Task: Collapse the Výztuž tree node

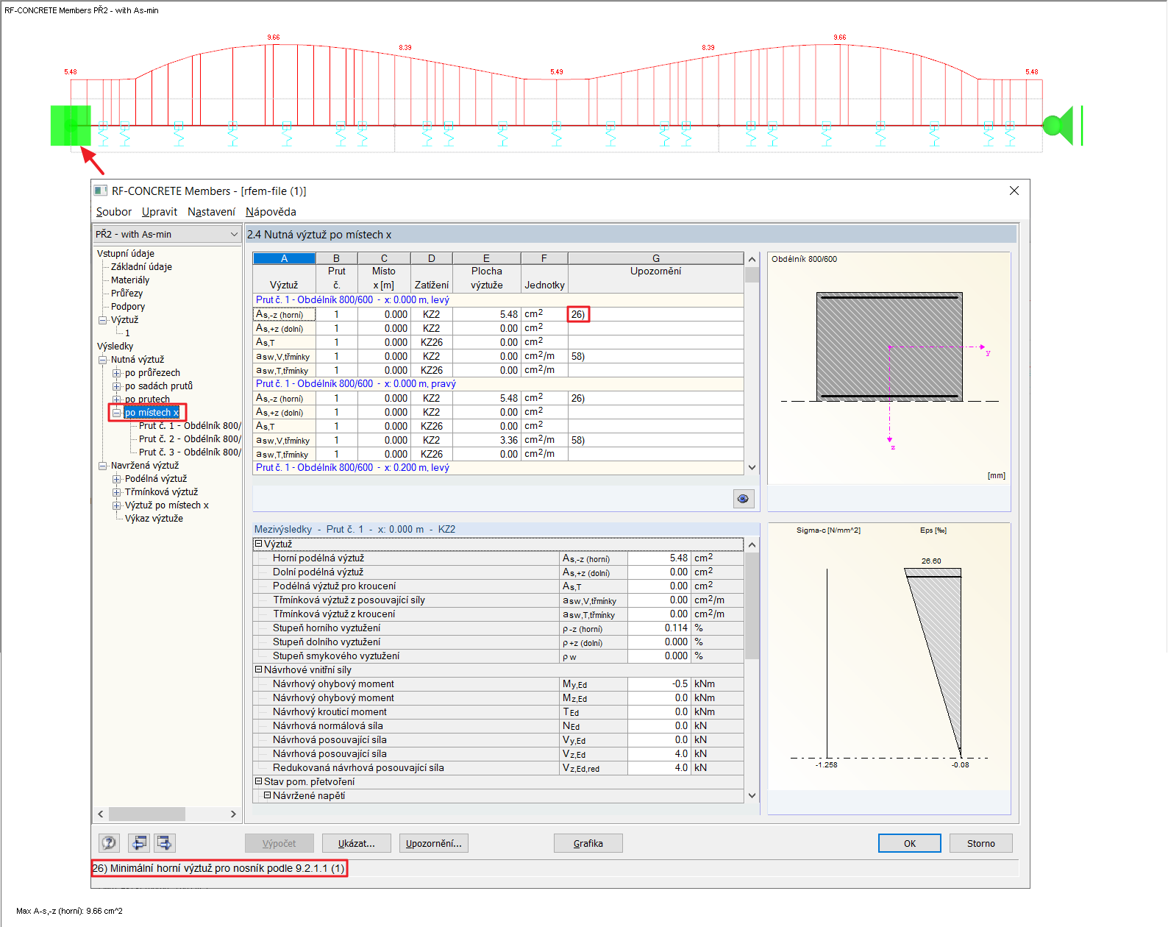Action: (102, 320)
